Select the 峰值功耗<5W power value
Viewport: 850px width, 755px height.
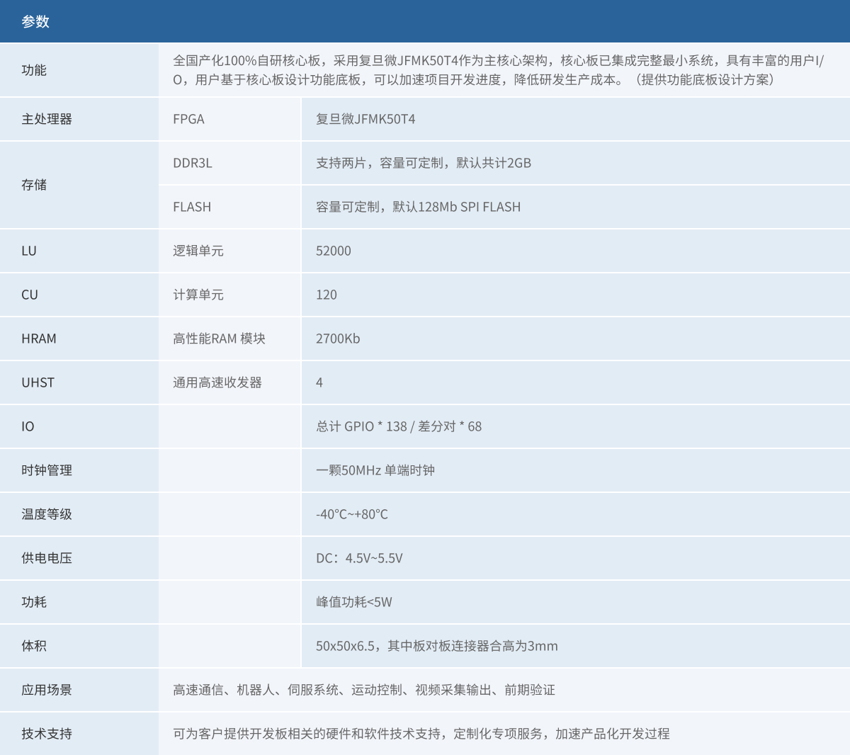(354, 602)
